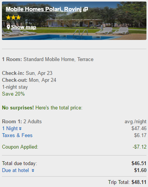Screen dimensions: 148x187
Task: Click the map pin icon
Action: (x=8, y=27)
